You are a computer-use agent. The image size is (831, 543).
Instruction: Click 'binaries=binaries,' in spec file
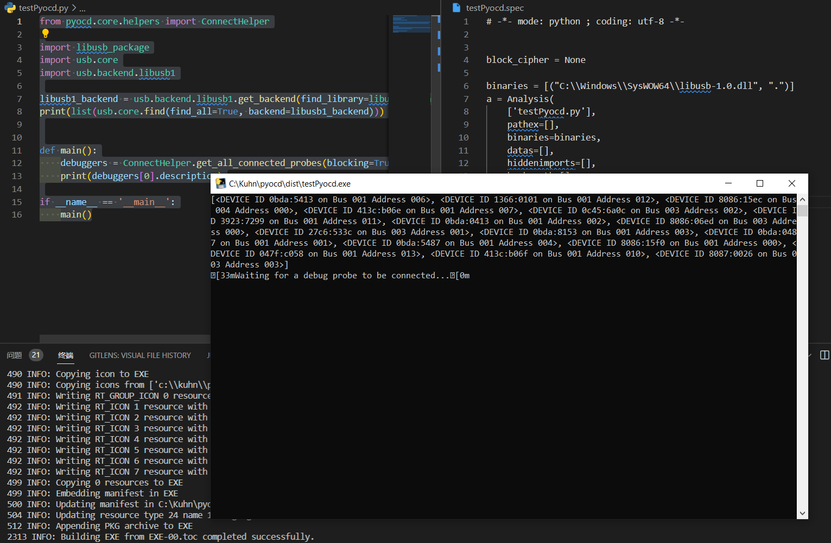(554, 138)
